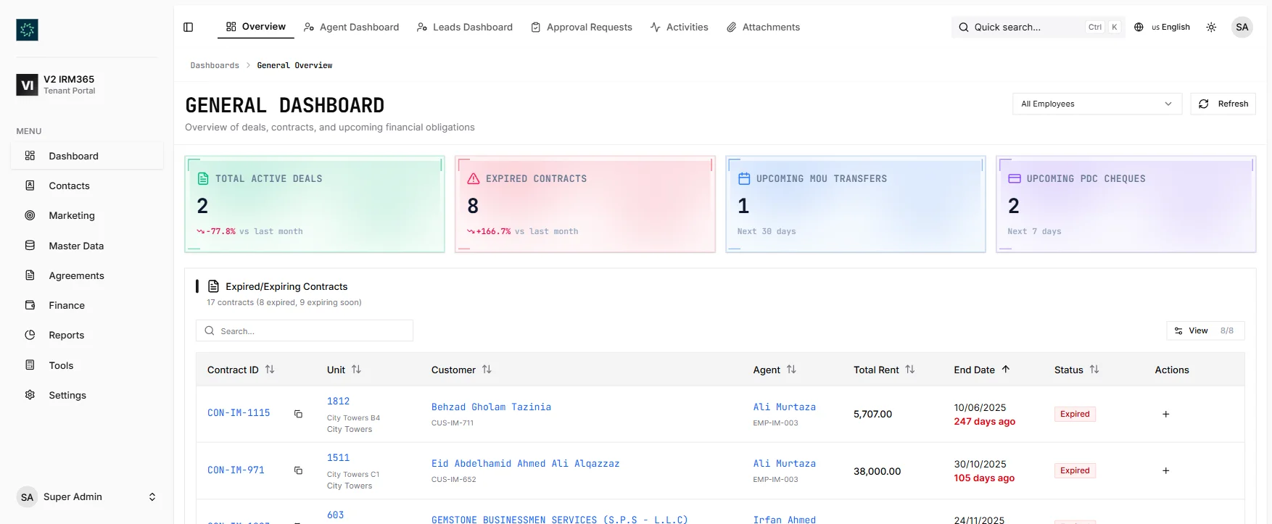Expand the Super Admin account switcher
The width and height of the screenshot is (1272, 524).
pyautogui.click(x=87, y=497)
